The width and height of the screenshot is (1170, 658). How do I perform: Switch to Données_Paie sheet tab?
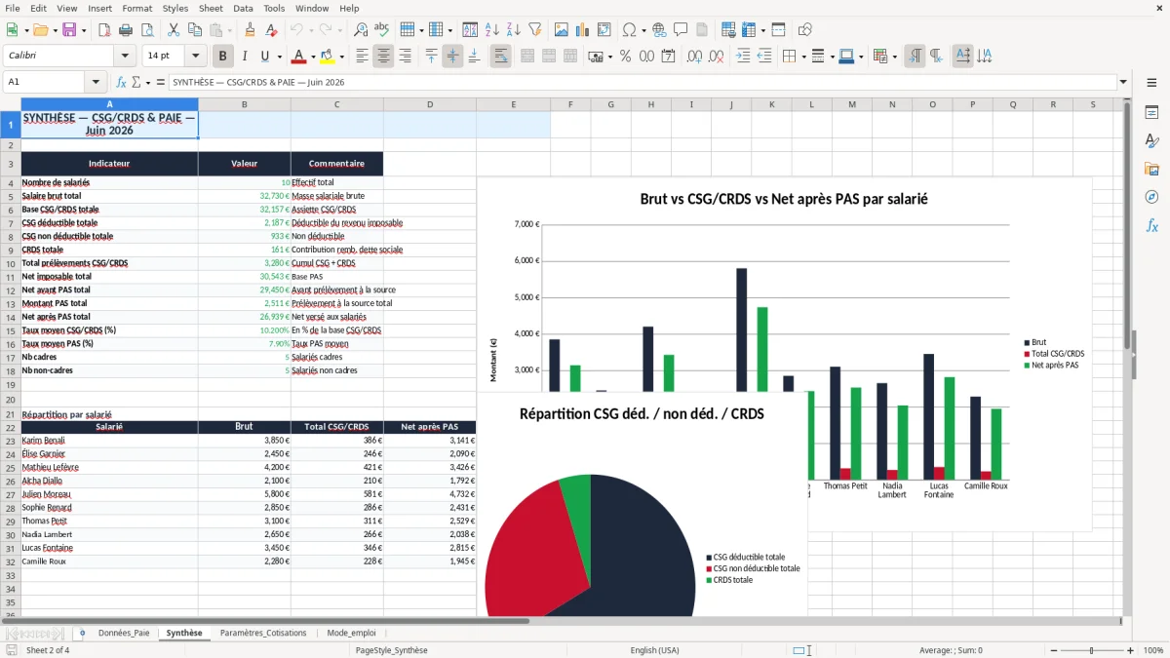tap(124, 633)
